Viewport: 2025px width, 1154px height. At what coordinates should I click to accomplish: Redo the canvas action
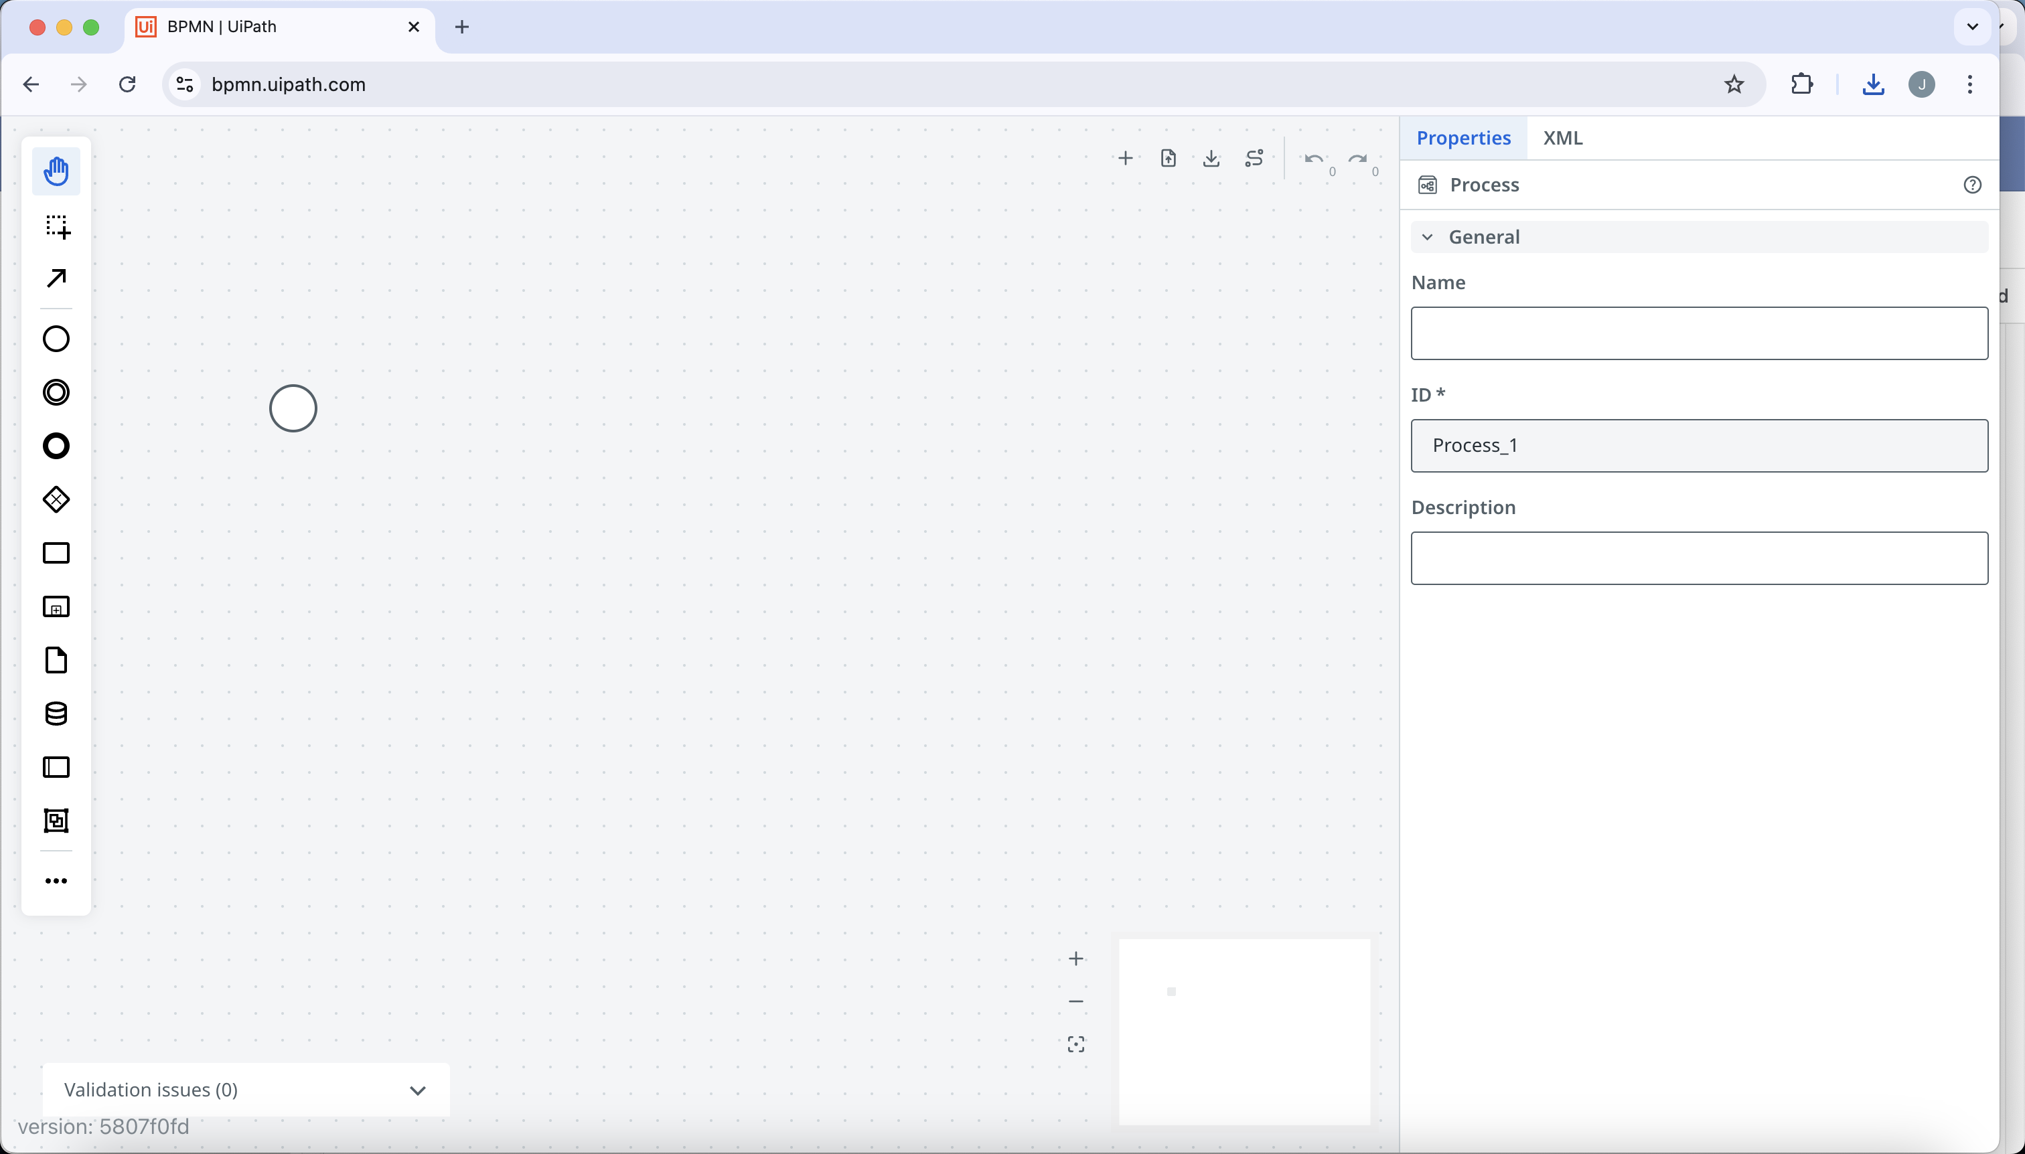1358,159
